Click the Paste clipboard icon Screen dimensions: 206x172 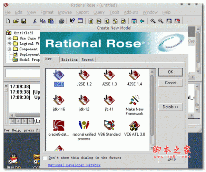click(51, 21)
